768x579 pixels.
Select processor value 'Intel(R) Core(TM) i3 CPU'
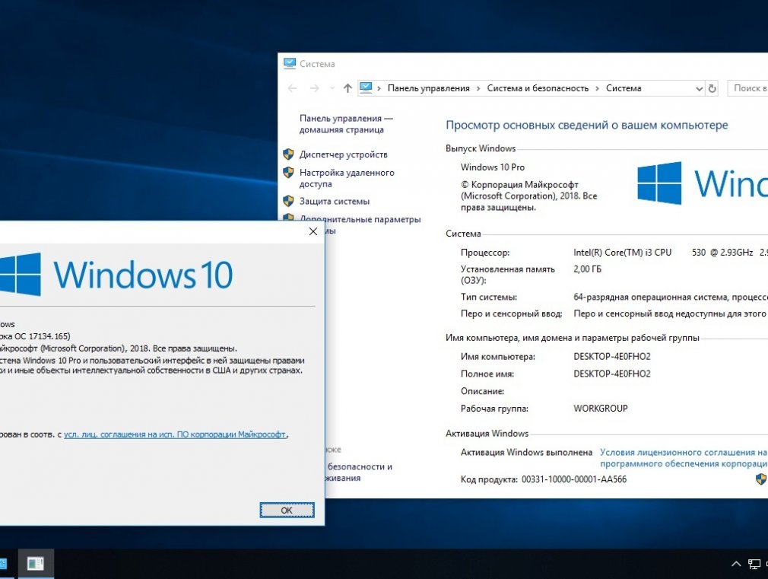tap(623, 253)
